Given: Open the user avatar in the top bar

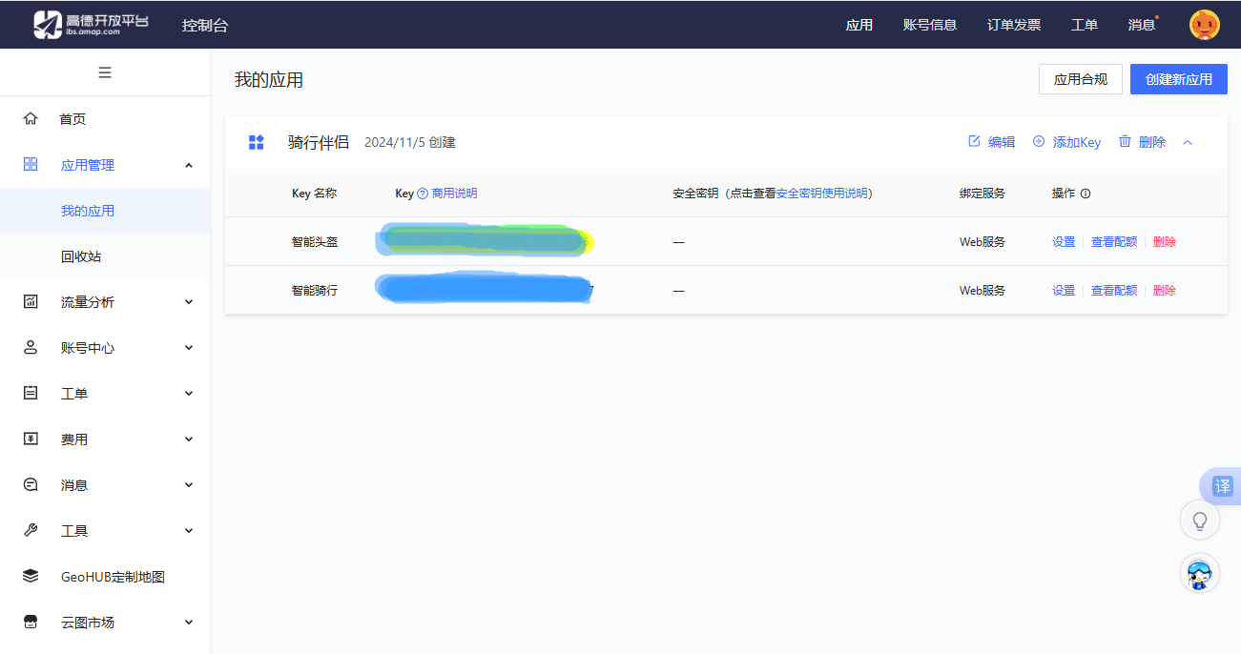Looking at the screenshot, I should click(x=1205, y=25).
